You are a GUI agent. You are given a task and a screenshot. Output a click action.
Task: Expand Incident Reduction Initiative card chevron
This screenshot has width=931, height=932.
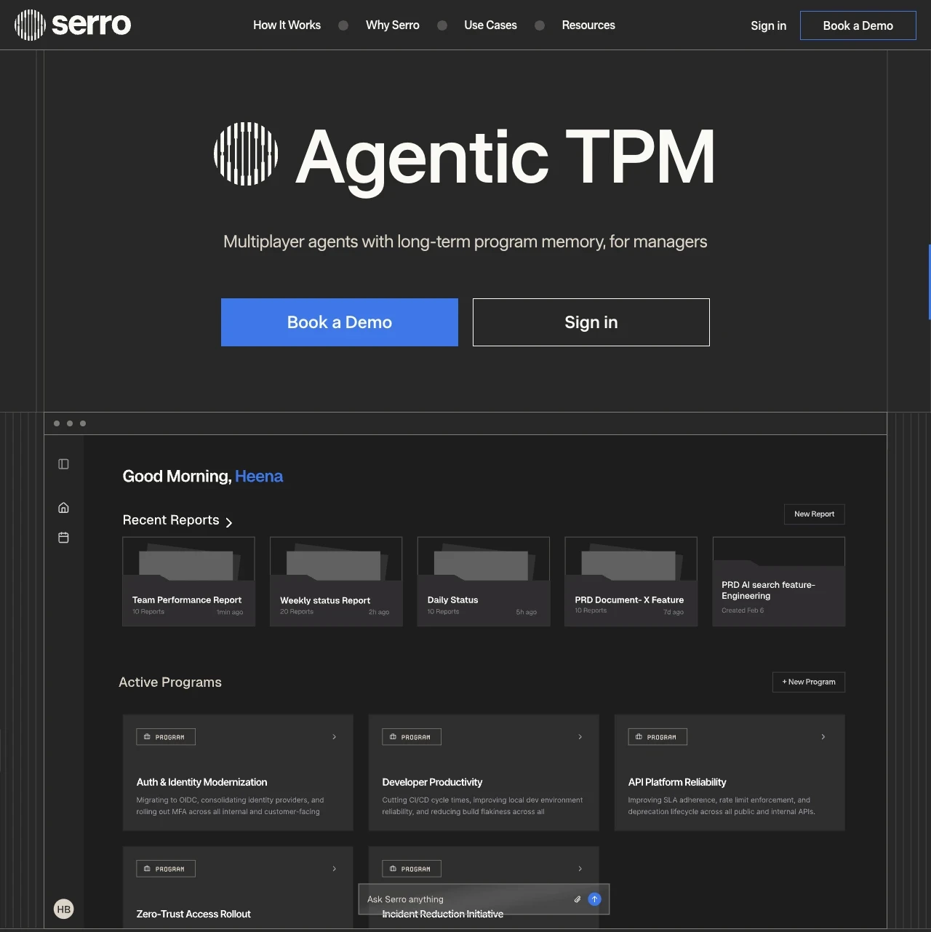[x=580, y=869]
